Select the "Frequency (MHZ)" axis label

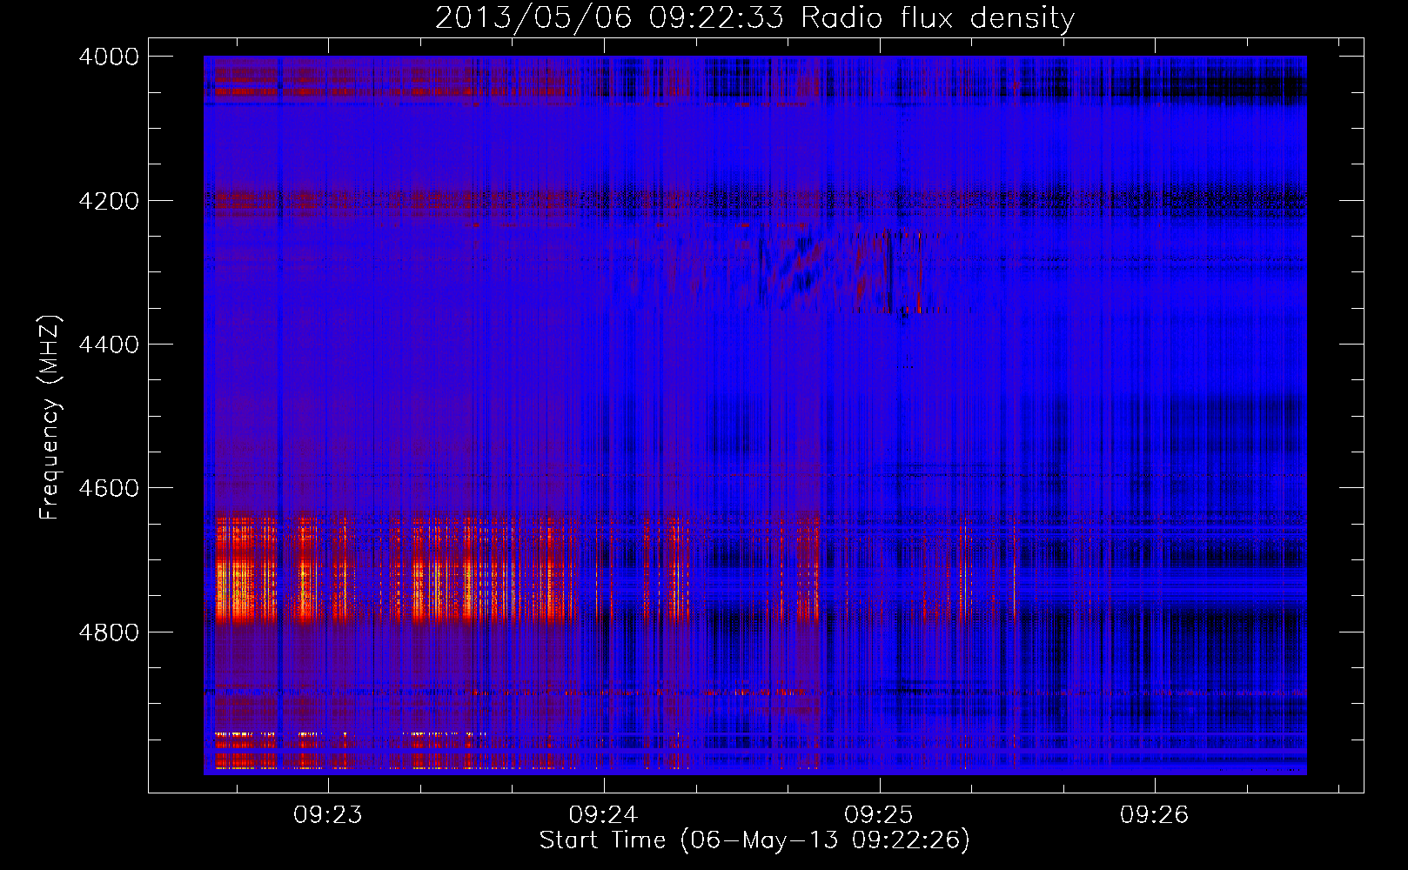point(49,417)
